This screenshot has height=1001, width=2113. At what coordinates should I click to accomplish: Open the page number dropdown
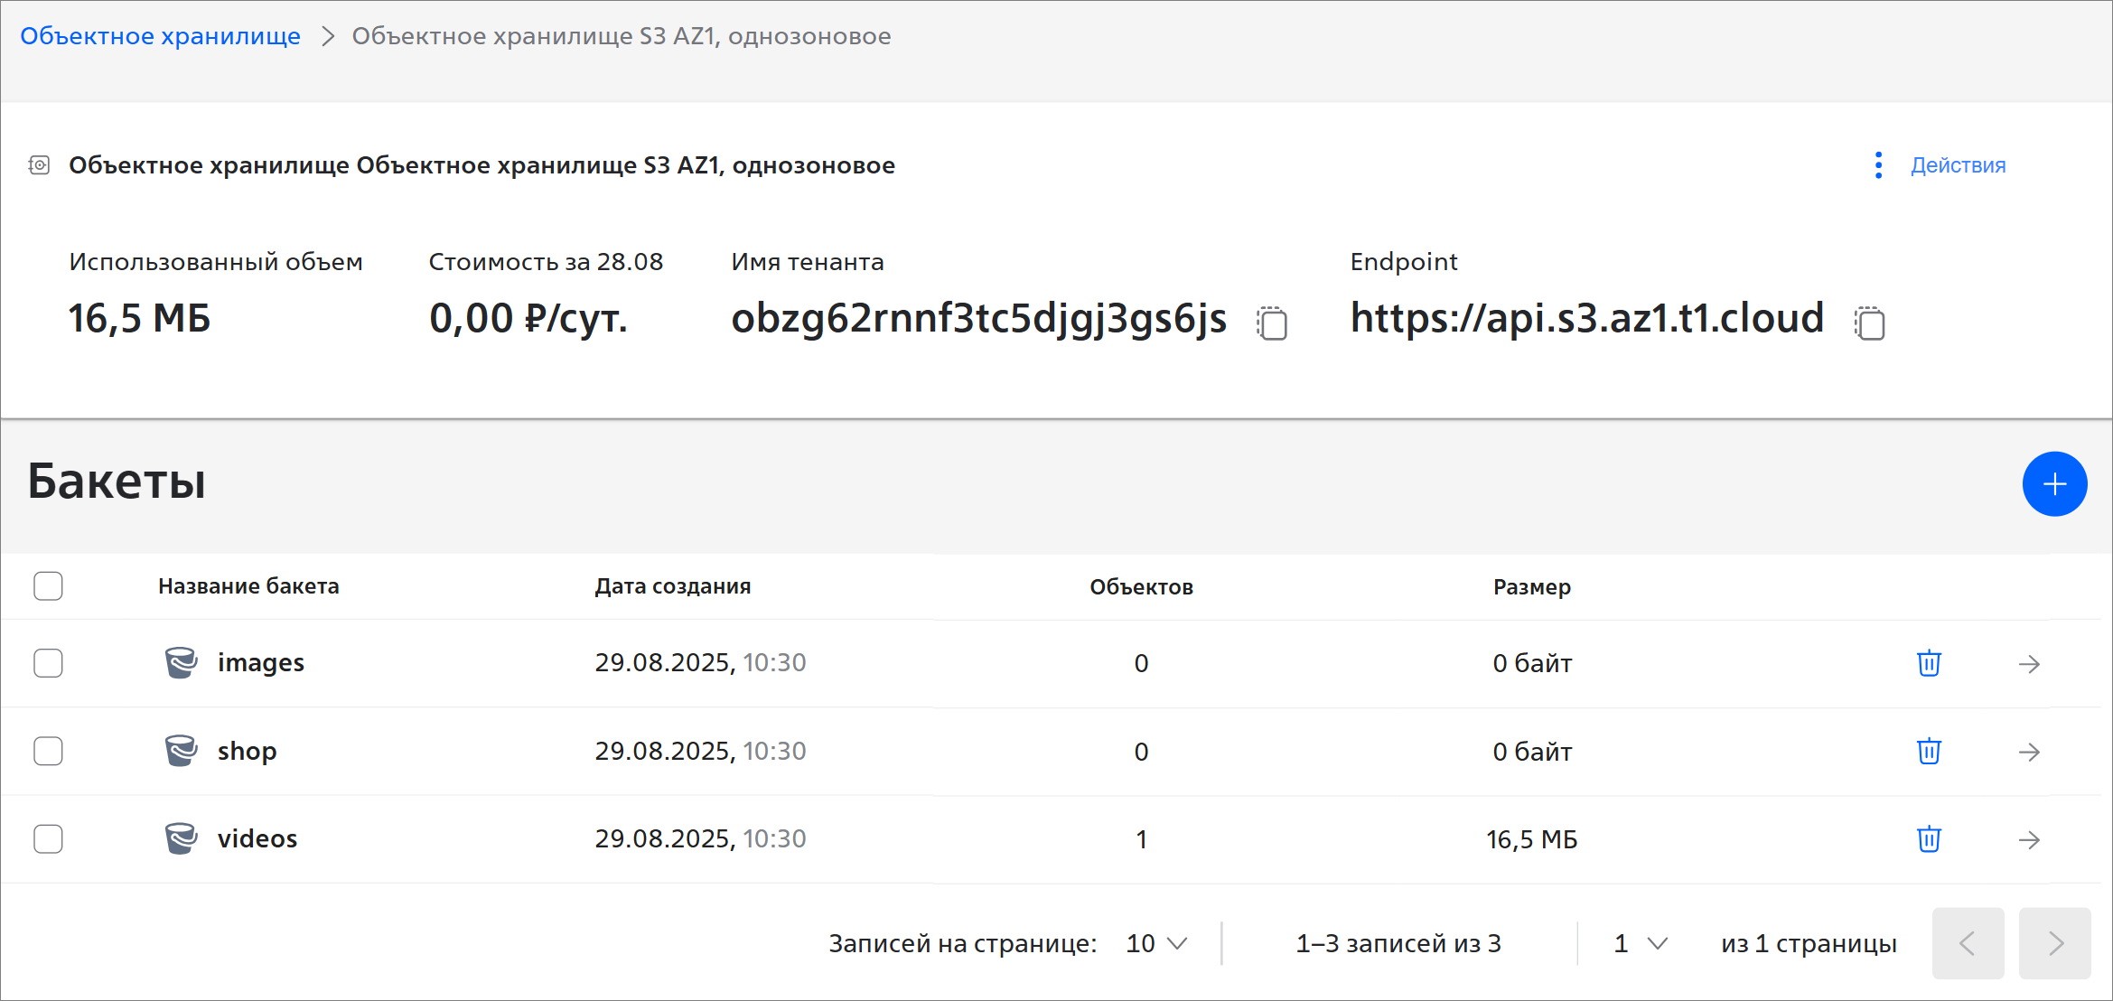pyautogui.click(x=1640, y=943)
